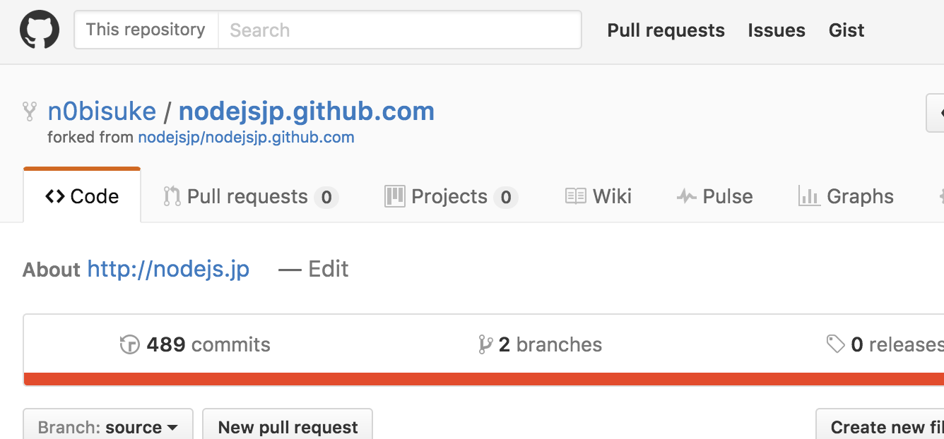Click the This repository search scope selector

146,30
